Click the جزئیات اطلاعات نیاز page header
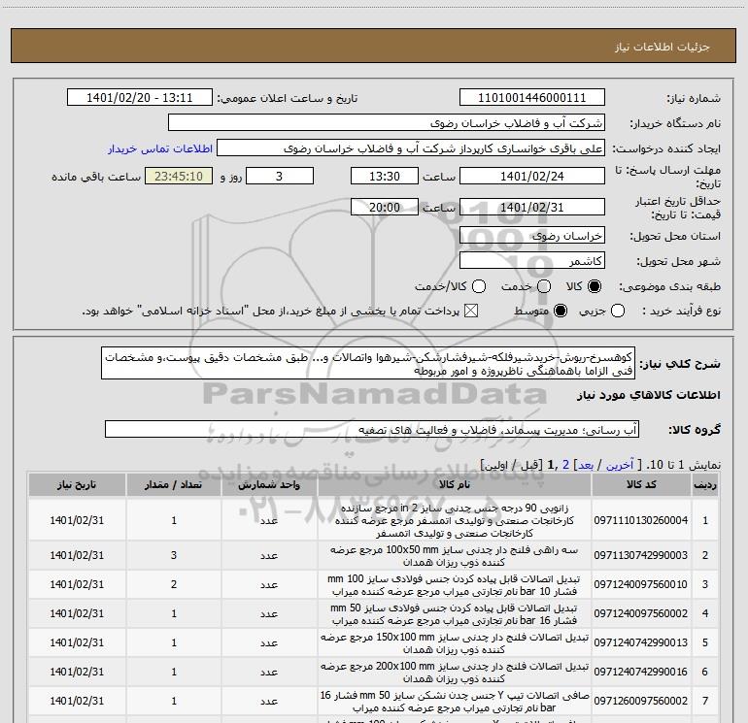748x723 pixels. [x=663, y=47]
